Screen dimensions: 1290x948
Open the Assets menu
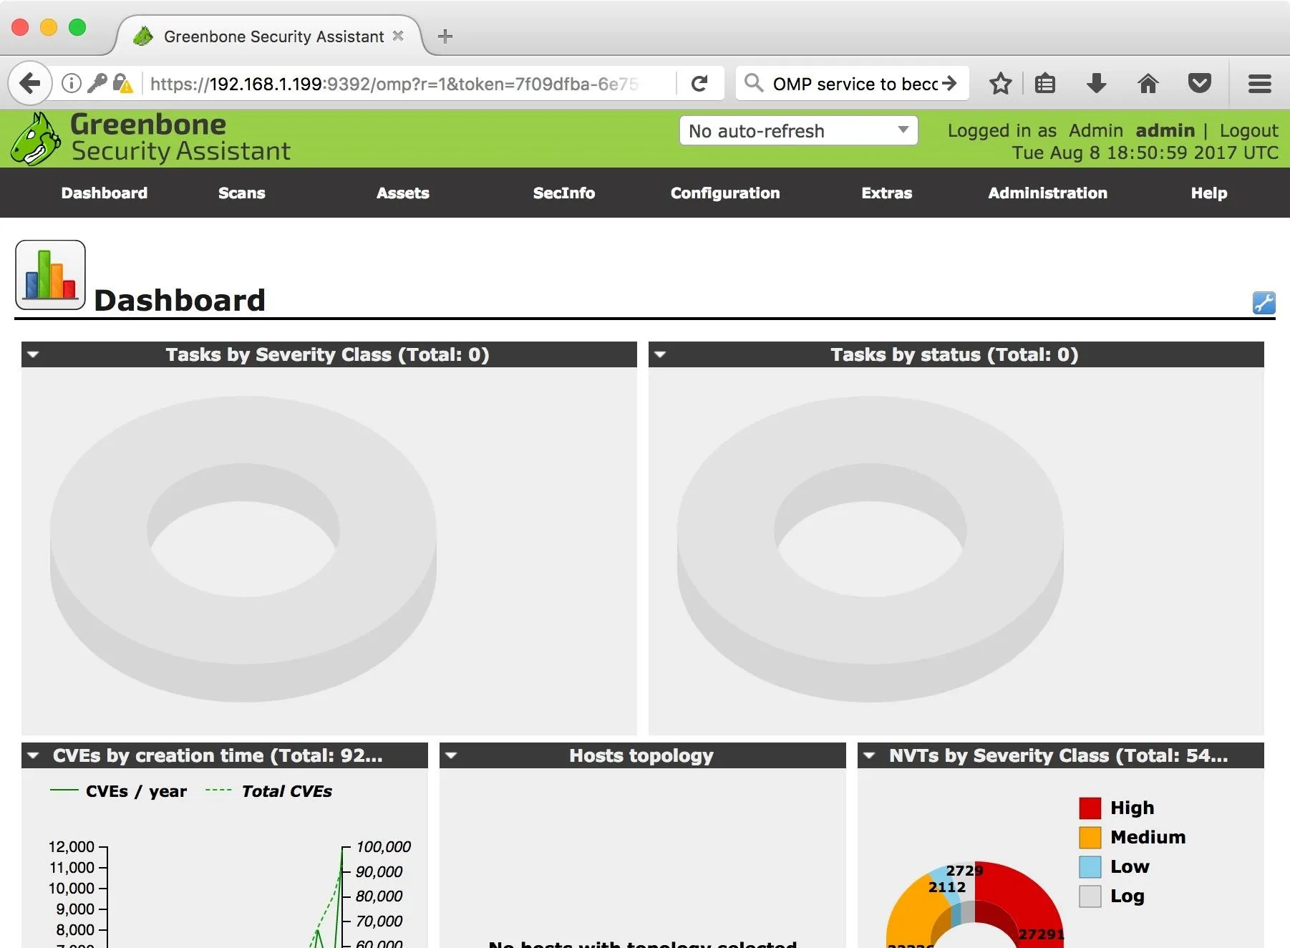tap(403, 193)
